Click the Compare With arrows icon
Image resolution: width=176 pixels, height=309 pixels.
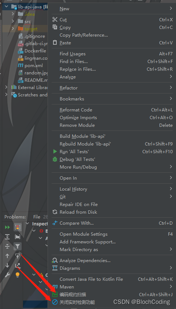55,223
